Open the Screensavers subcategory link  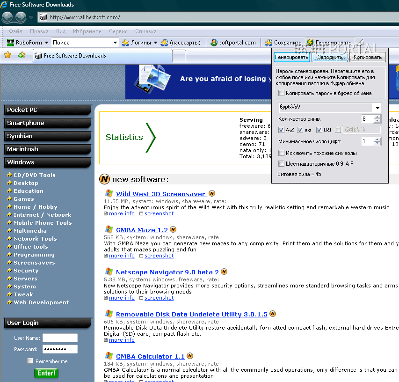coord(34,263)
